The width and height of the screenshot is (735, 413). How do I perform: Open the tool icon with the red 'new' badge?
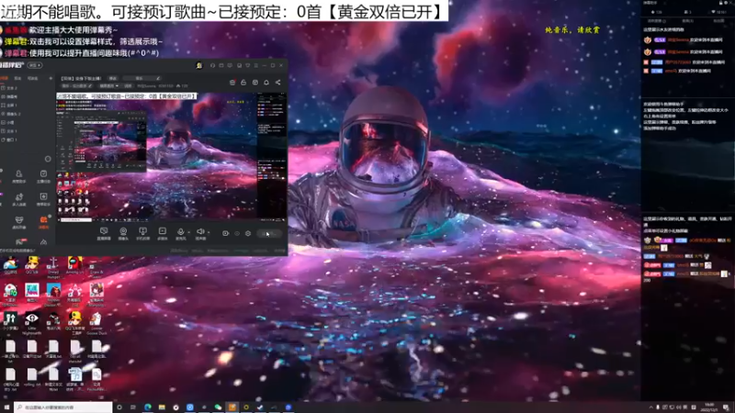pos(20,242)
